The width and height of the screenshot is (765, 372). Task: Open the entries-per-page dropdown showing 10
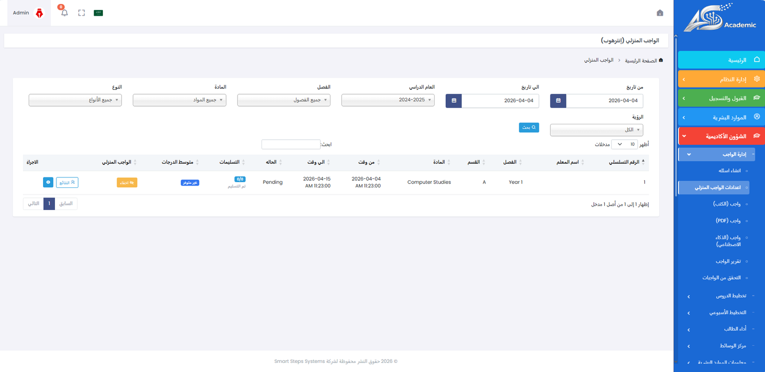pyautogui.click(x=624, y=144)
